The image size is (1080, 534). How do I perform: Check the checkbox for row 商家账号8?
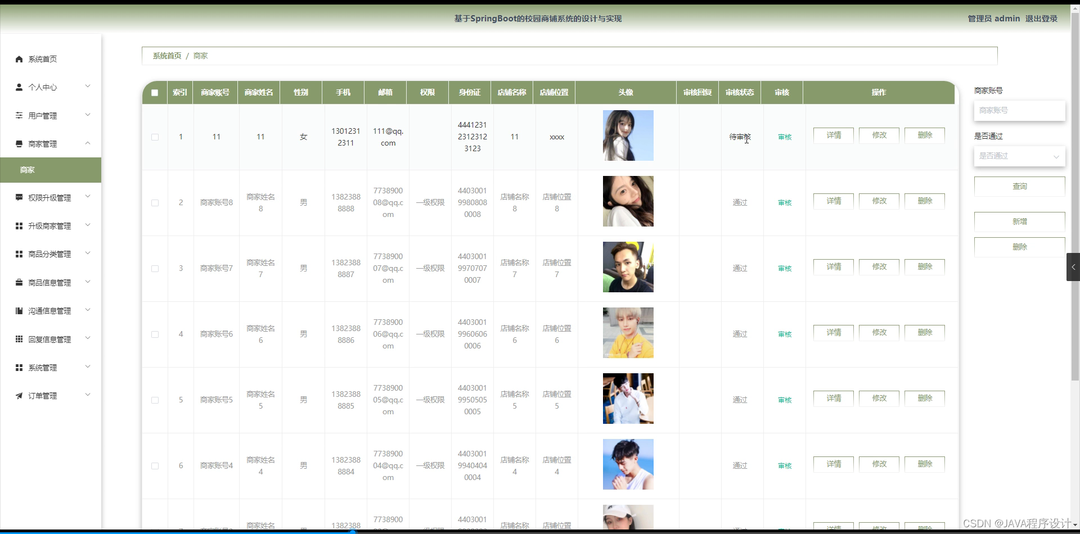coord(155,203)
